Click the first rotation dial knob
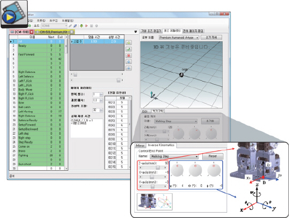Screen dimensions: 289x218 (x=177, y=170)
